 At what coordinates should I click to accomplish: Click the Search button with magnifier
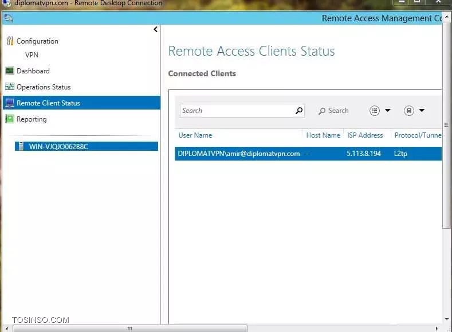[333, 111]
